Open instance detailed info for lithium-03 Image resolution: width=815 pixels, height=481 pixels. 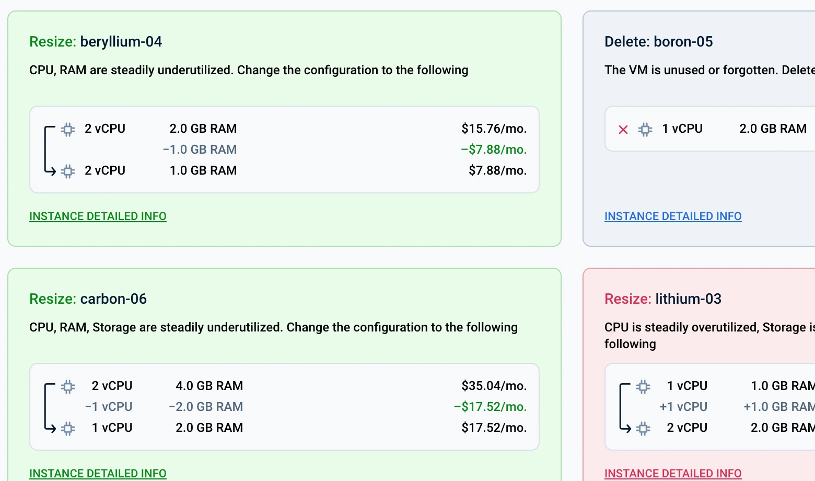point(673,473)
